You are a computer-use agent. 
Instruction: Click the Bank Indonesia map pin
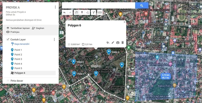[x=174, y=40]
